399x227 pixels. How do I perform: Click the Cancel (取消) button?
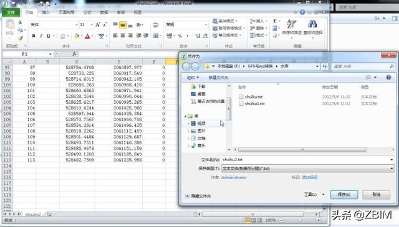coord(377,195)
